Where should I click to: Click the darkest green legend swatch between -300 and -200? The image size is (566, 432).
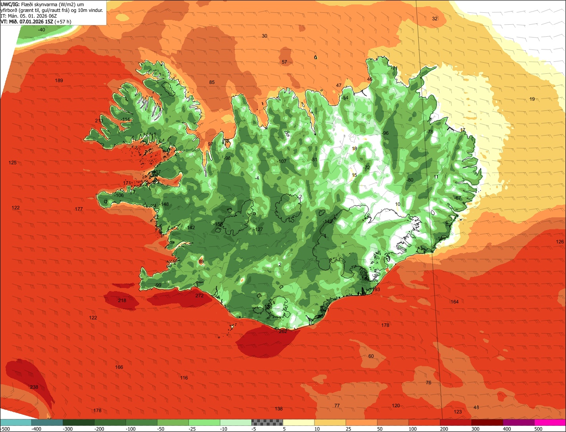[x=78, y=422]
